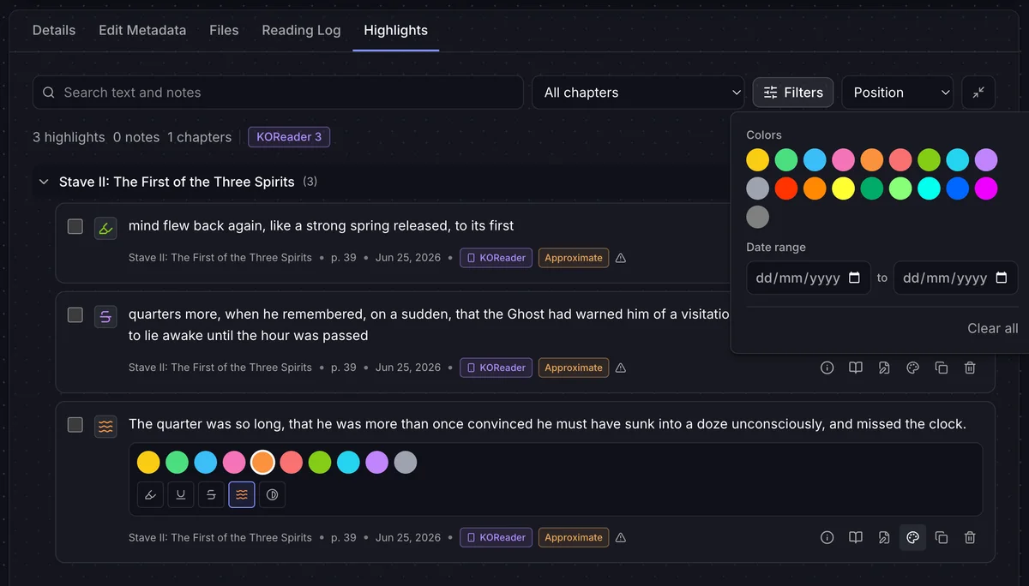The height and width of the screenshot is (586, 1029).
Task: Toggle the Filters button
Action: tap(793, 93)
